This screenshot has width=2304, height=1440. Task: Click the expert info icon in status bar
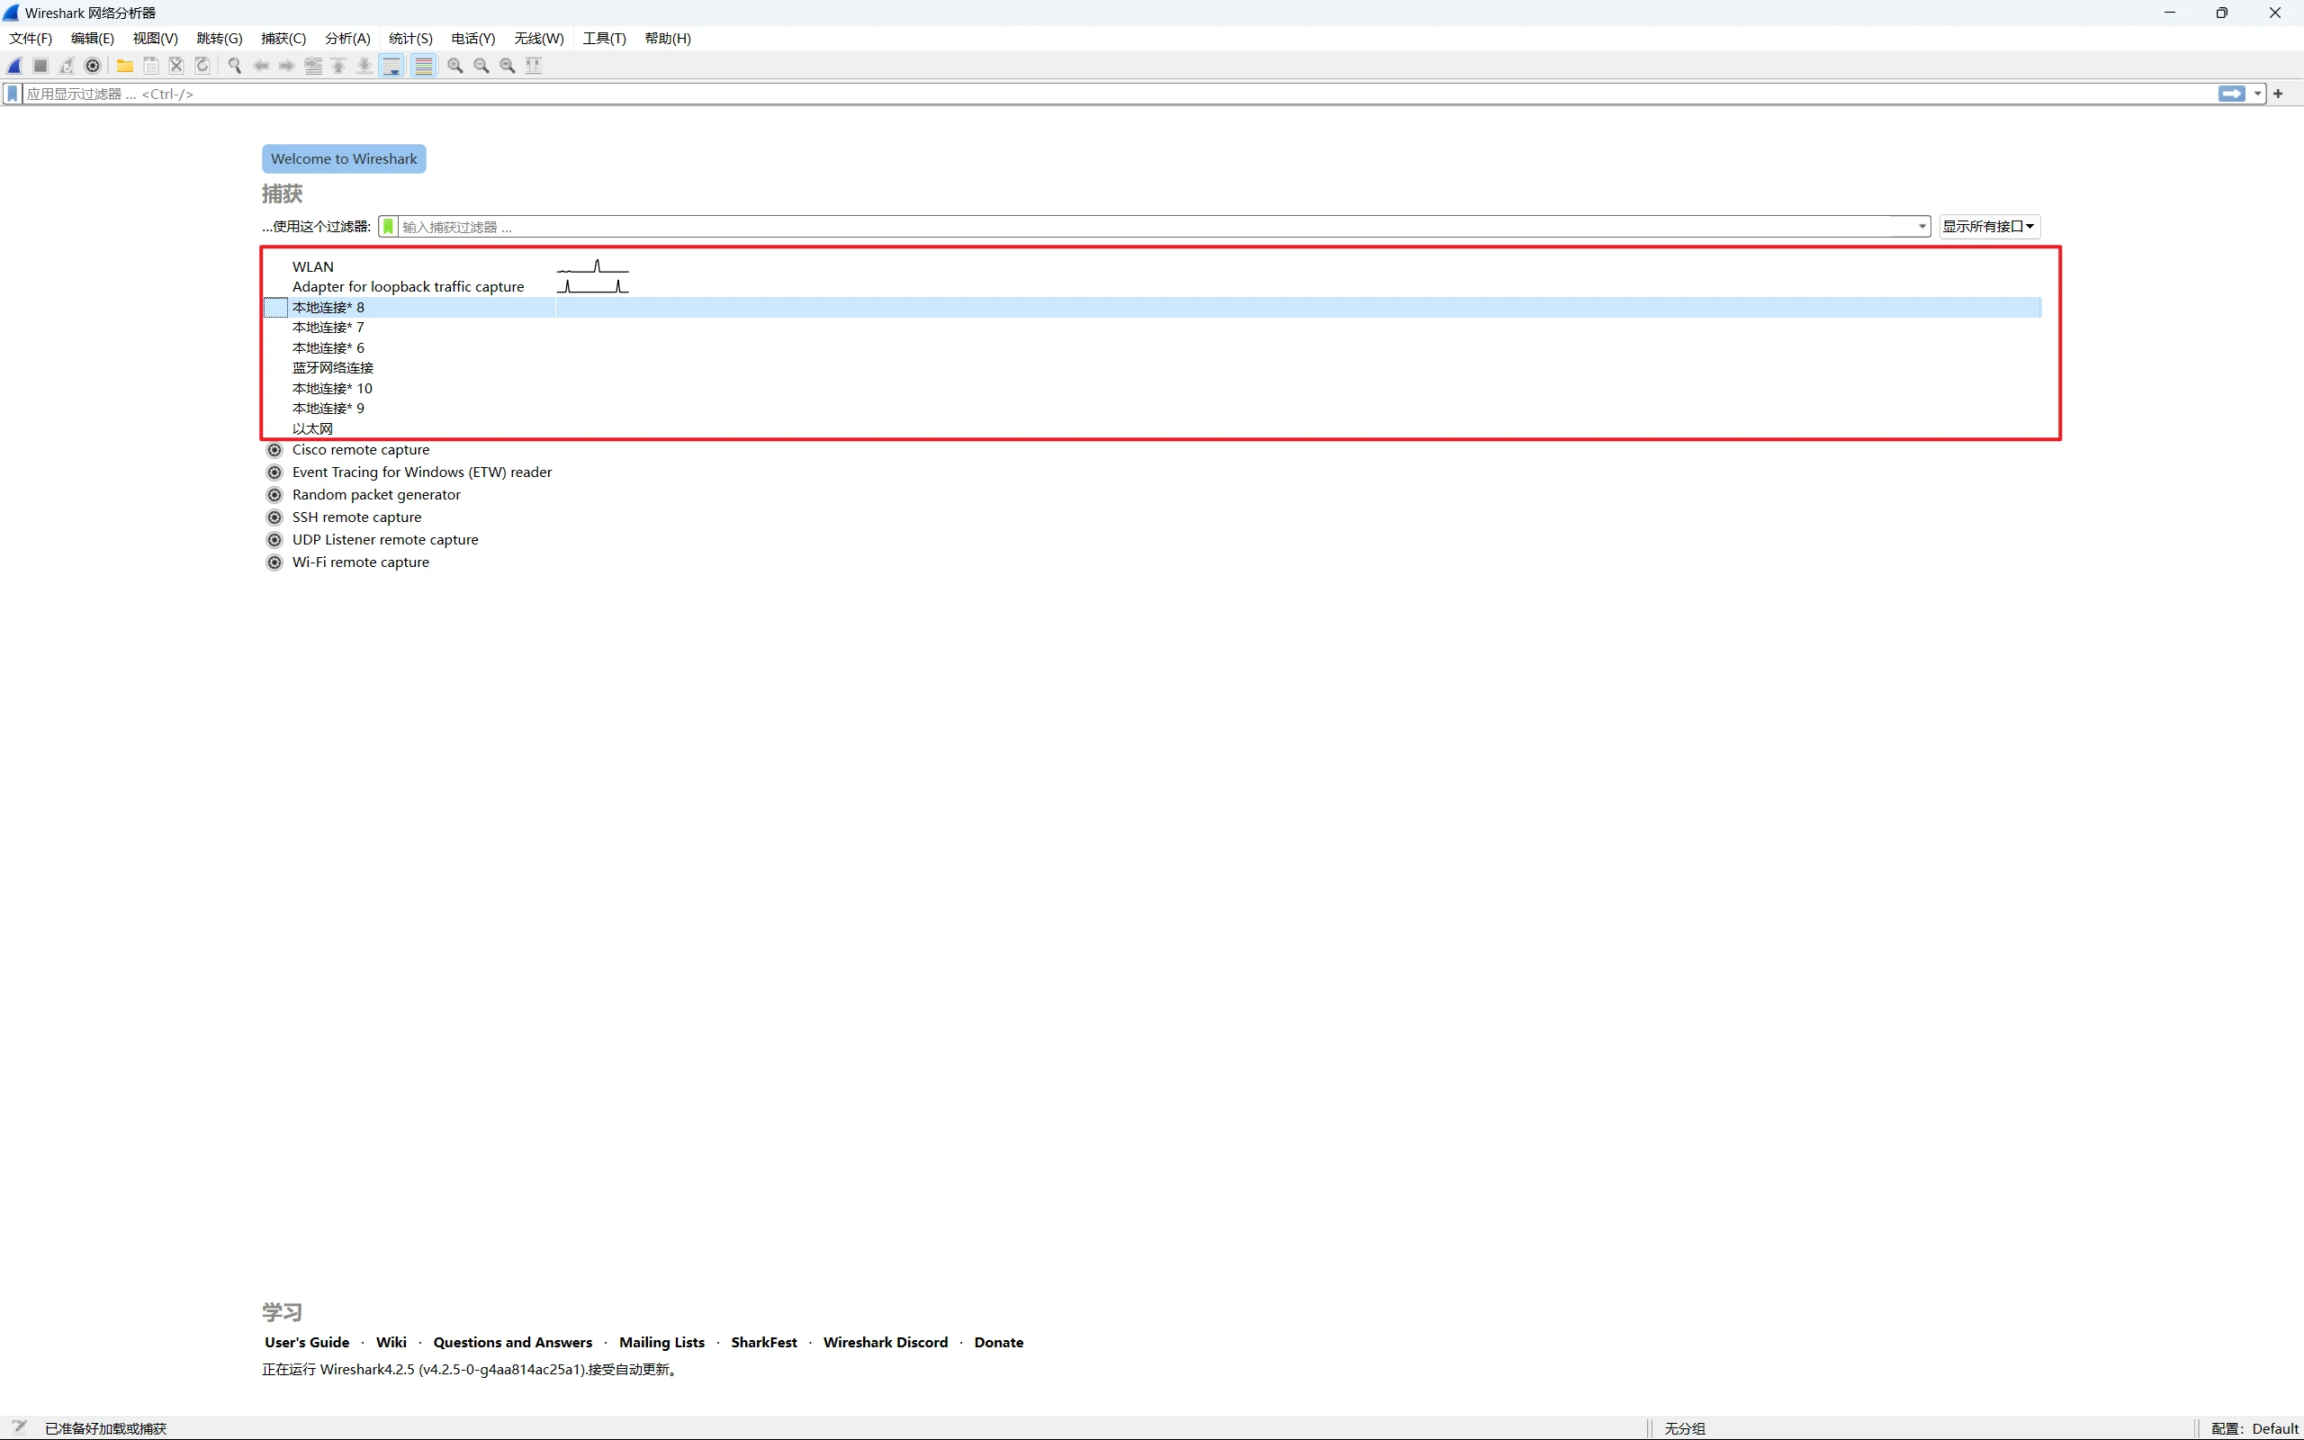(x=19, y=1426)
